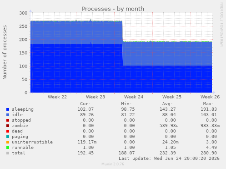Click uninterruptible current value 119.17m
226x169 pixels.
(x=87, y=142)
